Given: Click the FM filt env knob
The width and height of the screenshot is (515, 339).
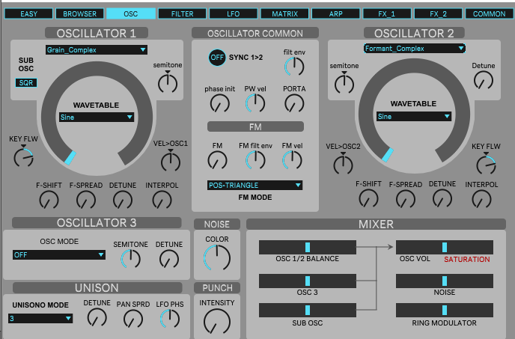Looking at the screenshot, I should click(x=255, y=159).
